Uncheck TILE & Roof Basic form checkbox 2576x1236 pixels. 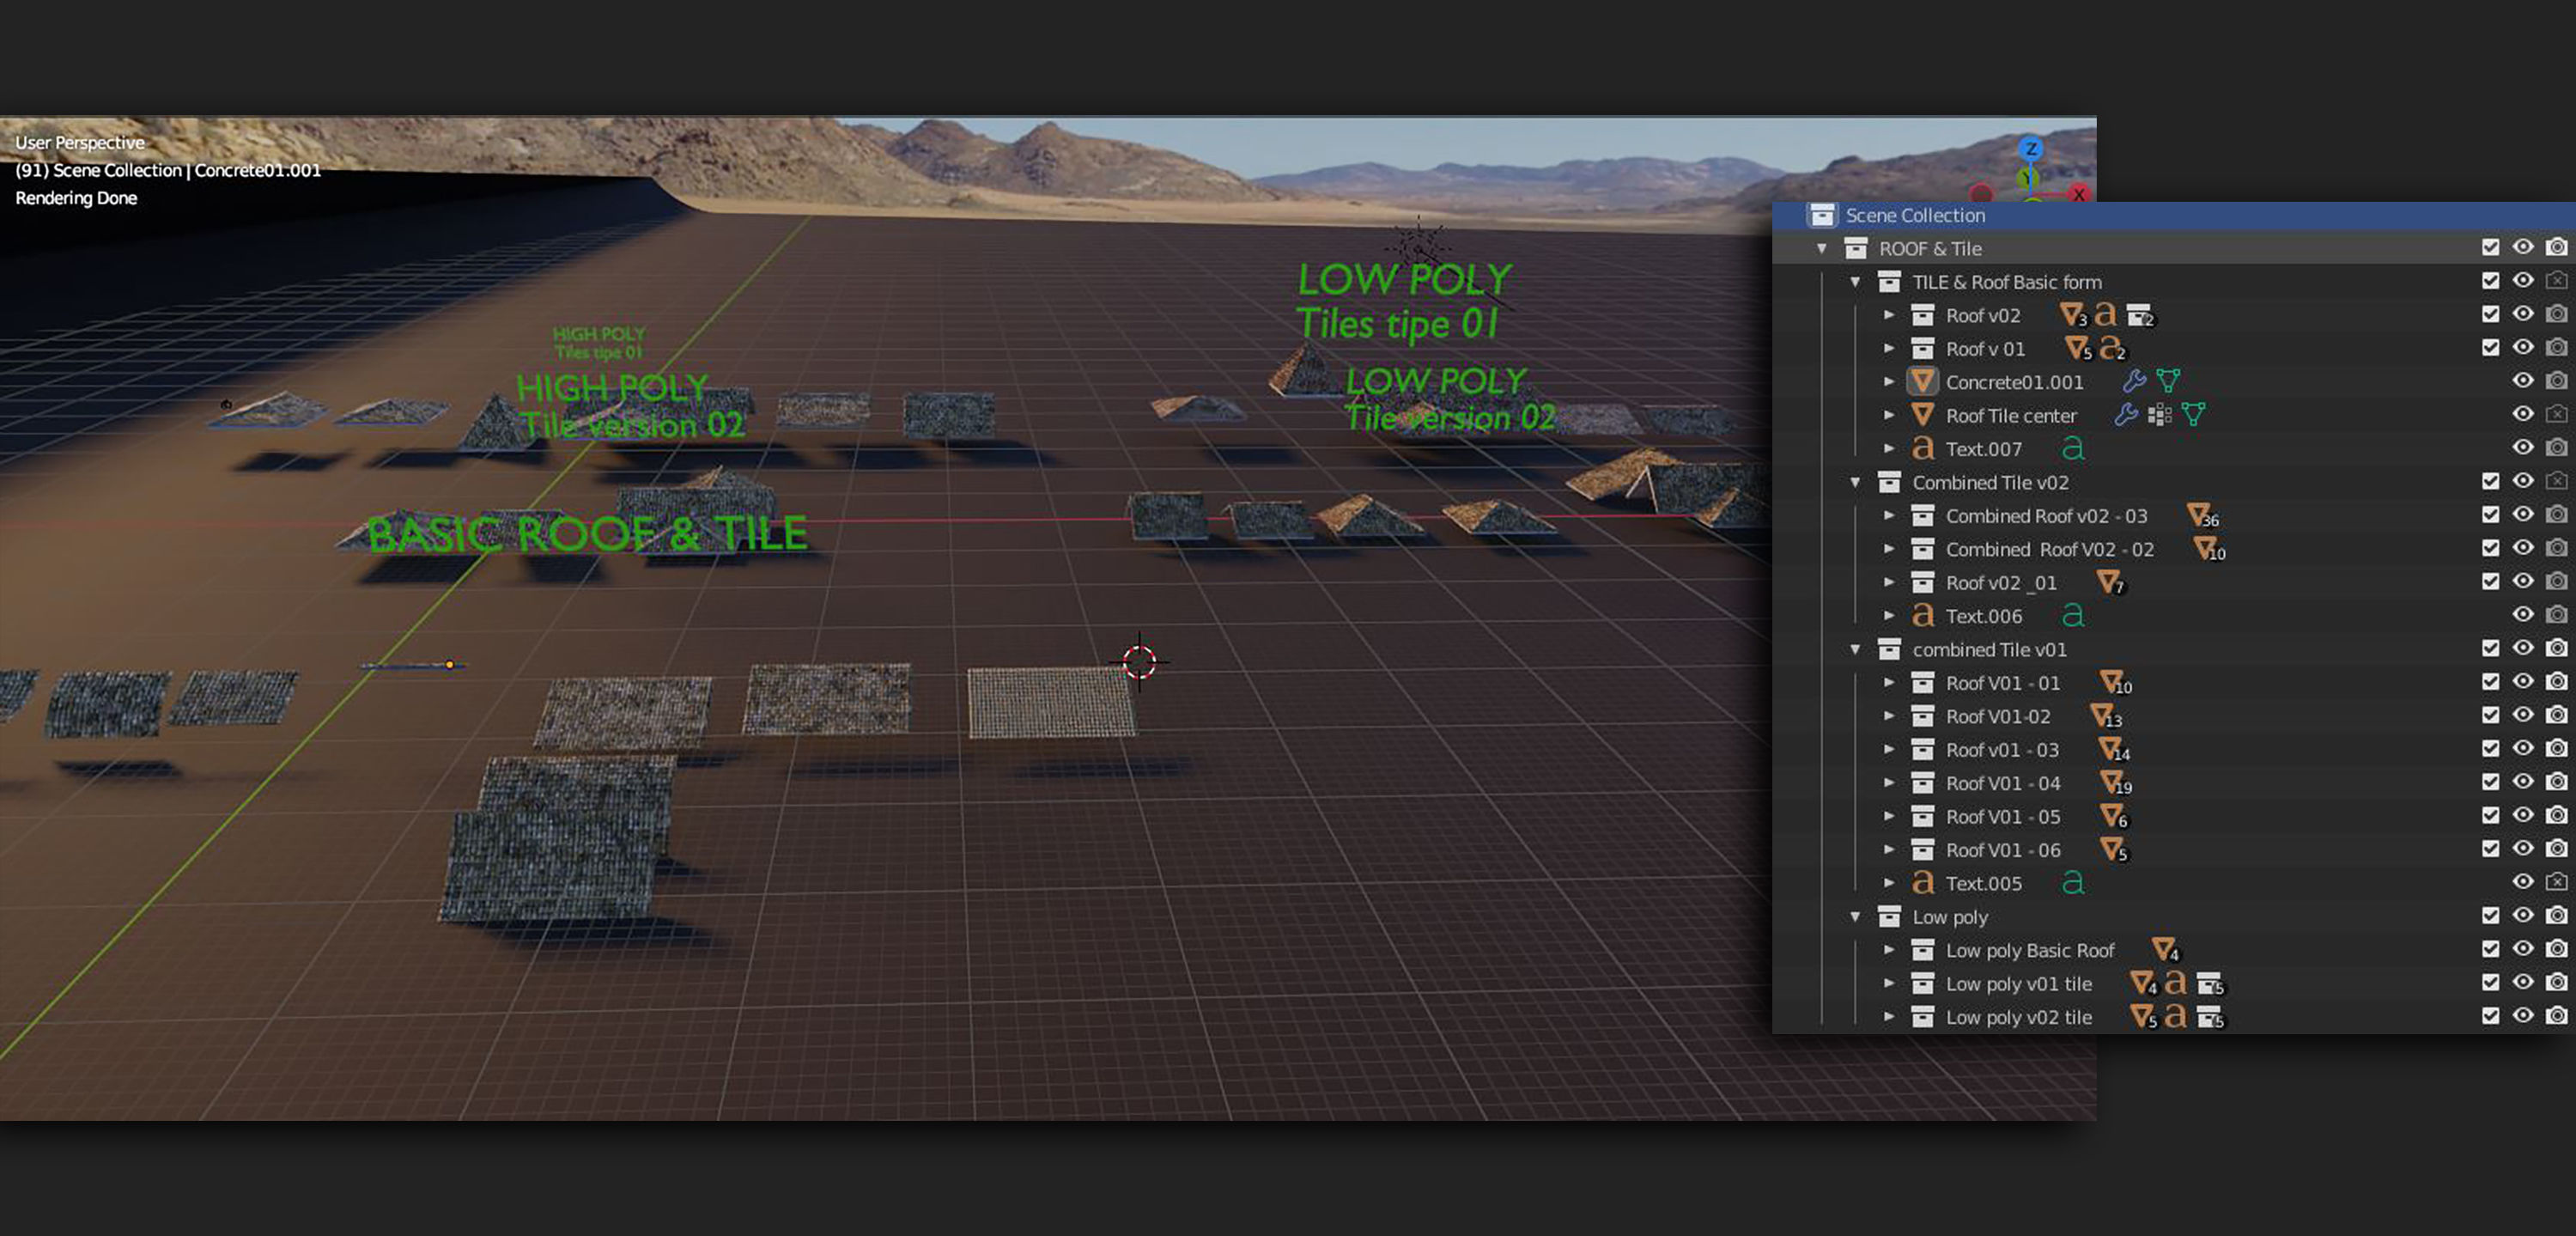tap(2490, 281)
